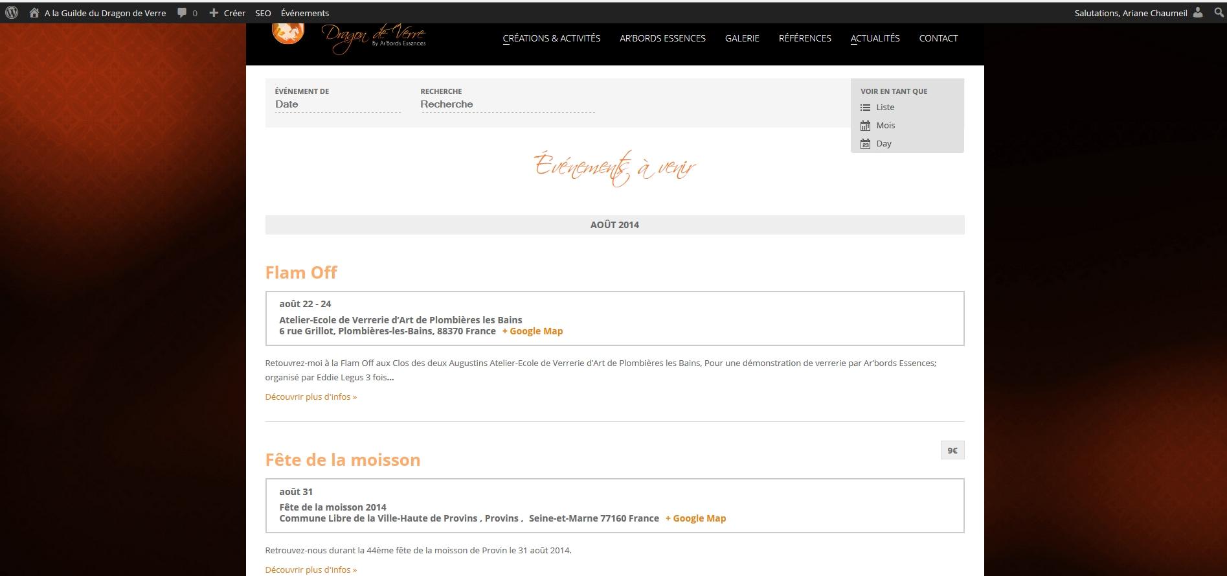
Task: Switch to Liste view
Action: click(884, 108)
